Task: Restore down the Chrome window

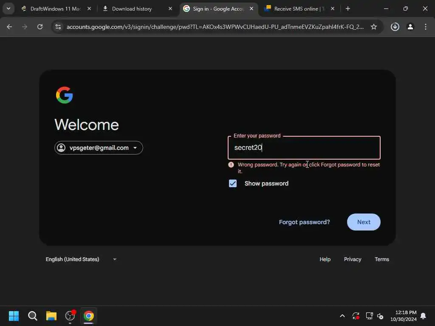Action: point(406,8)
